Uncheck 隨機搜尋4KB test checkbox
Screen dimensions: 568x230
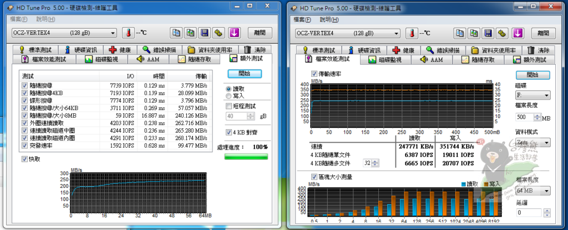pyautogui.click(x=24, y=93)
